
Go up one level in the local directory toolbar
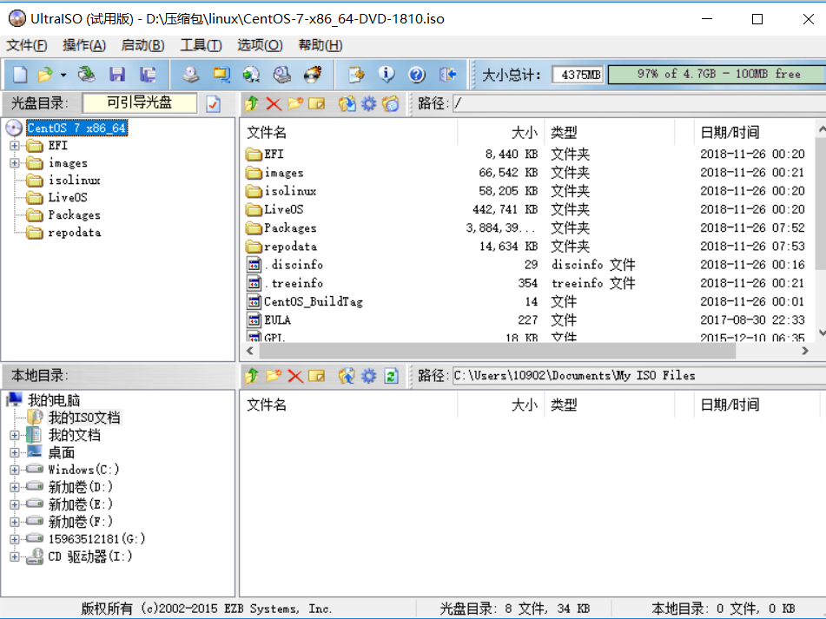252,376
